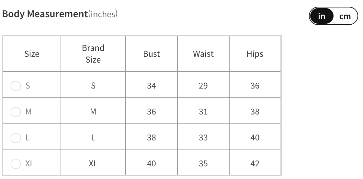Click the Hips column header

(255, 54)
